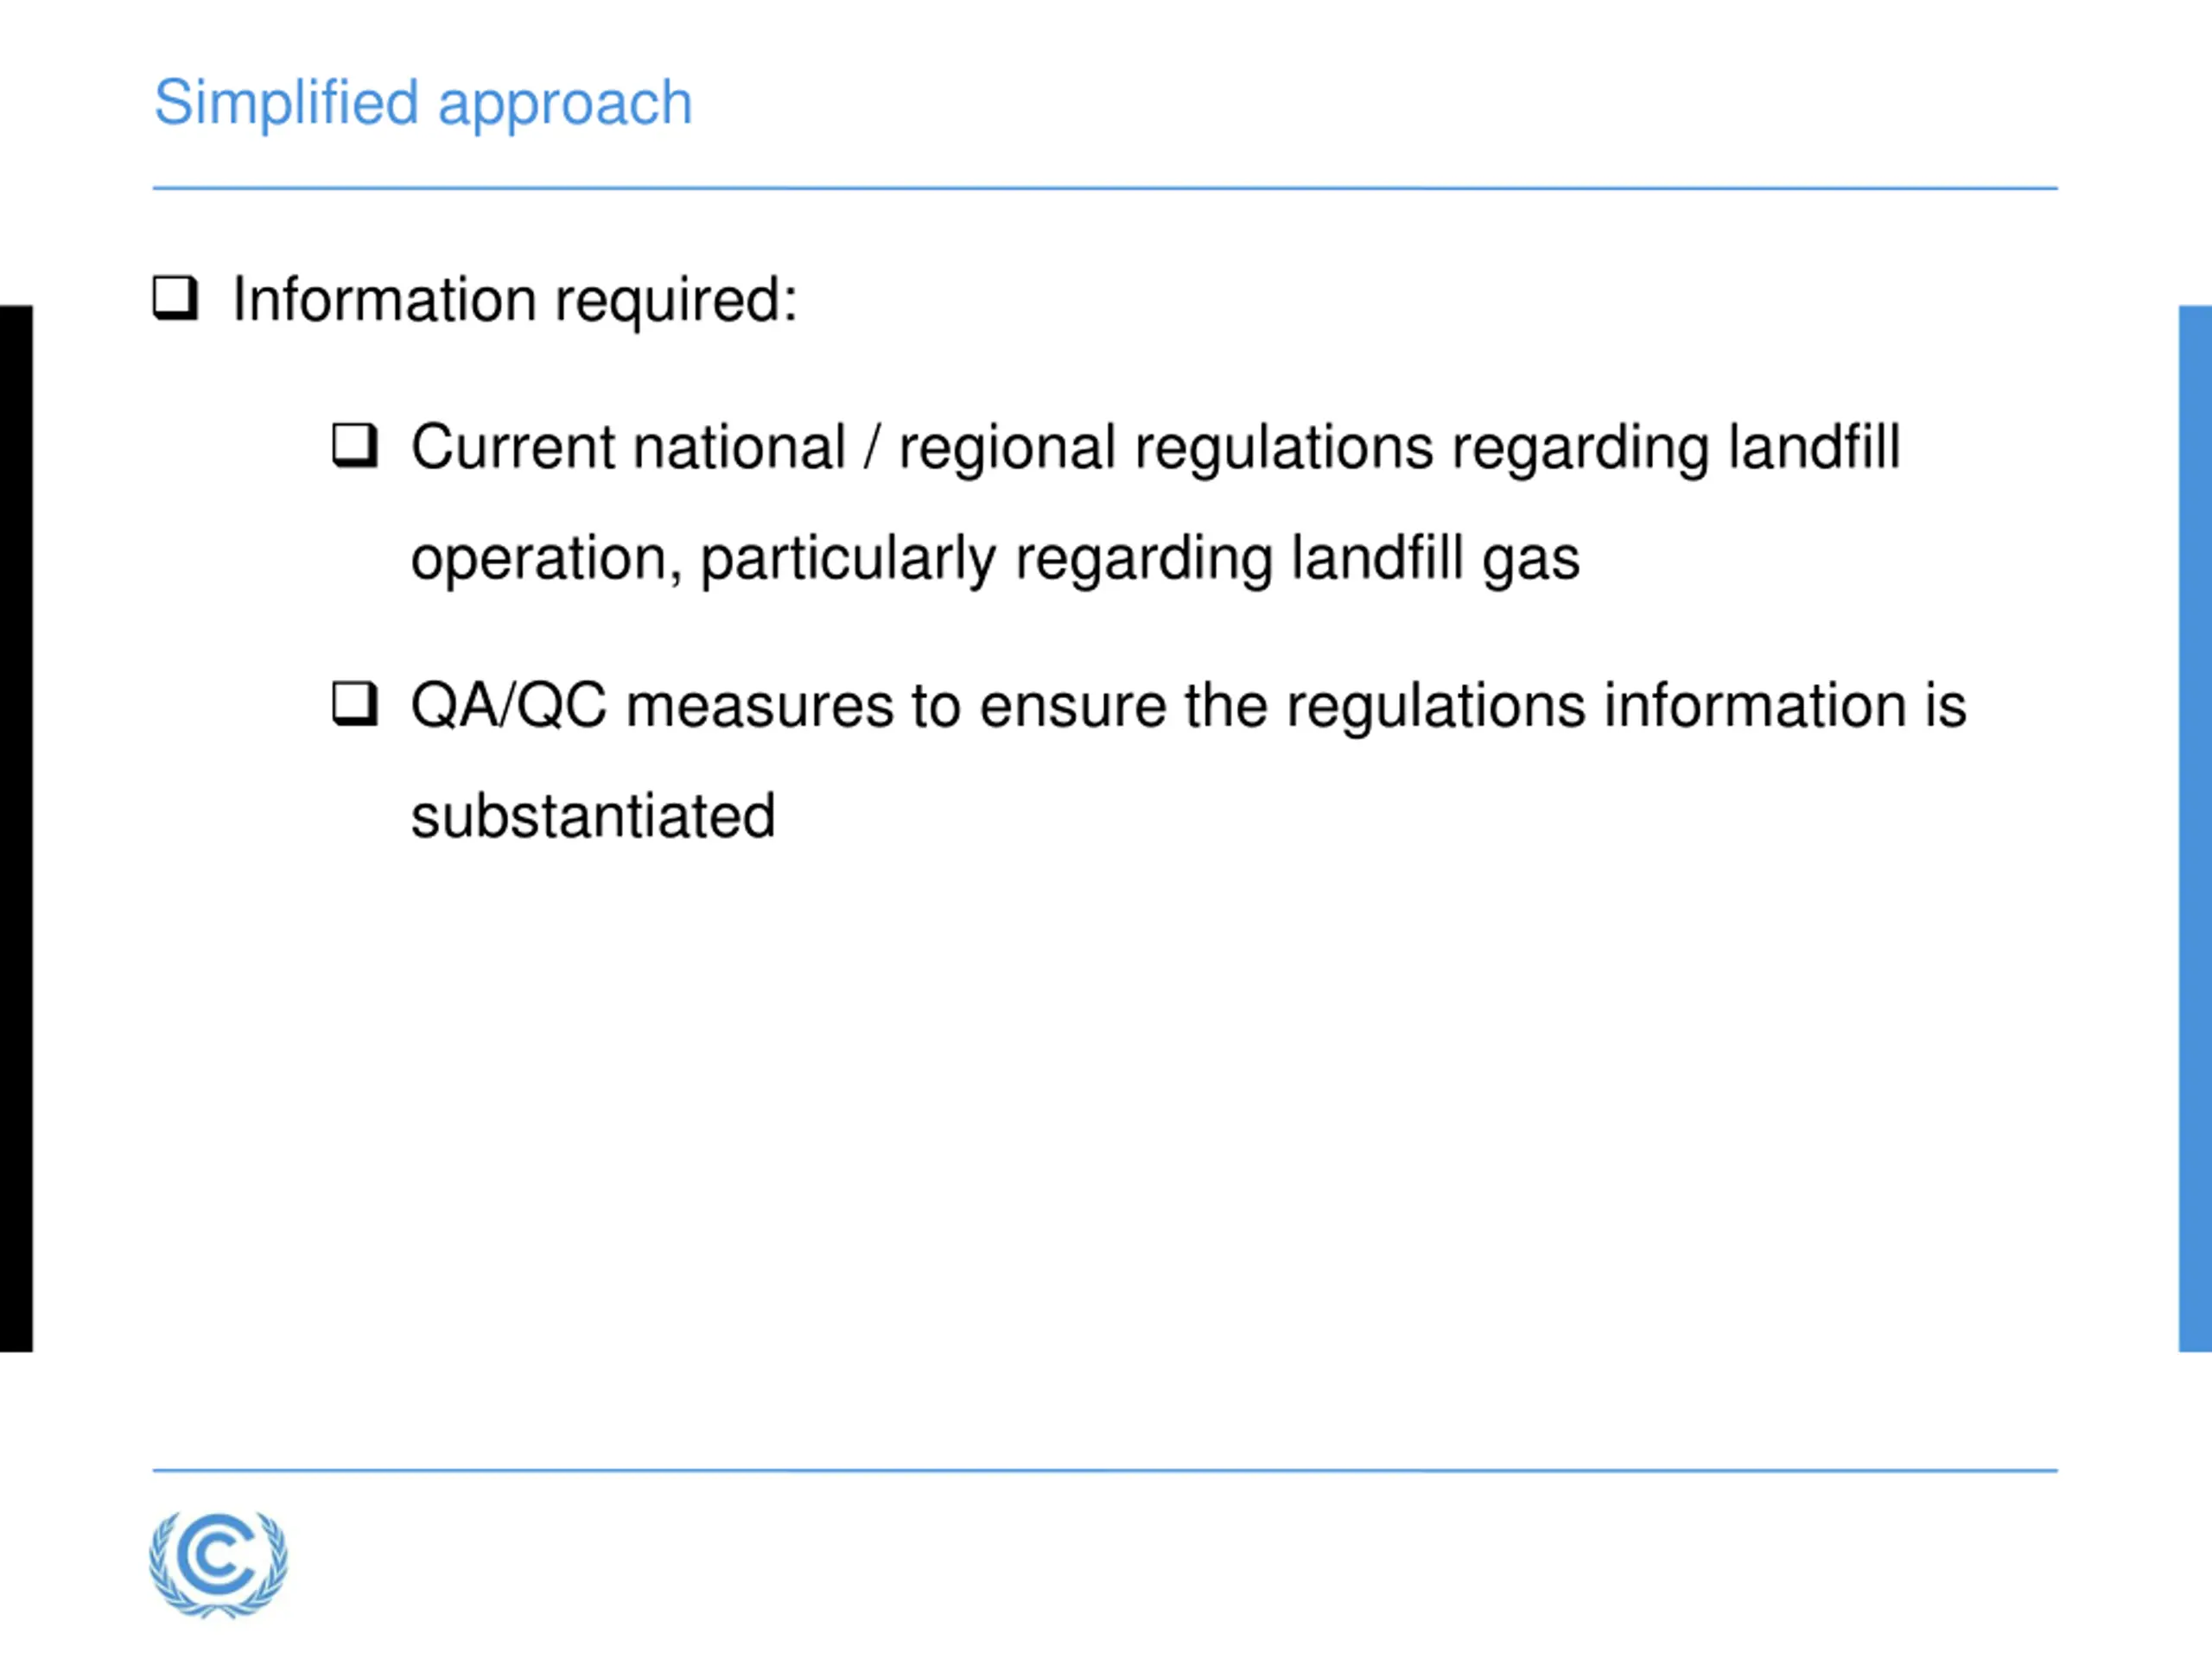This screenshot has width=2212, height=1659.
Task: Click the letter C inside the wreath logo
Action: point(217,1556)
